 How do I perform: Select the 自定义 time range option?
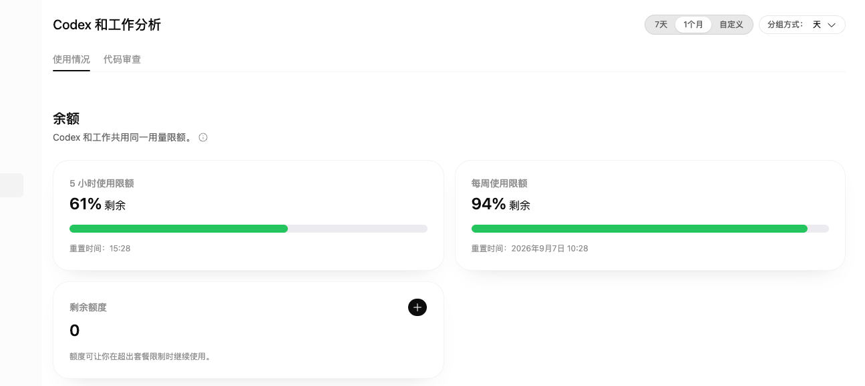coord(731,25)
